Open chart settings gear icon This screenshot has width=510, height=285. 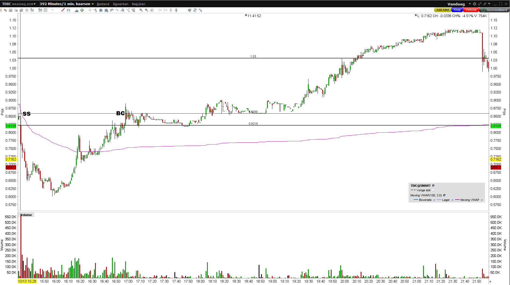(474, 4)
